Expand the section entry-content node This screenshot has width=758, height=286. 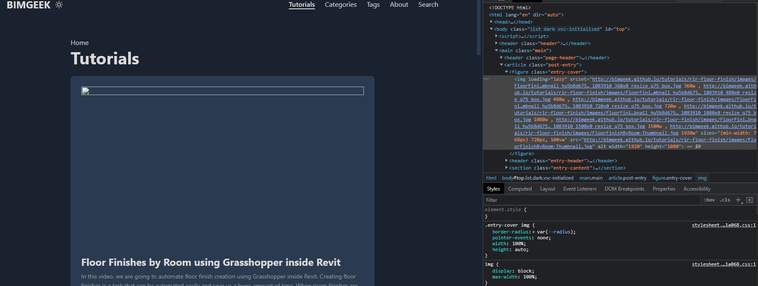click(507, 168)
